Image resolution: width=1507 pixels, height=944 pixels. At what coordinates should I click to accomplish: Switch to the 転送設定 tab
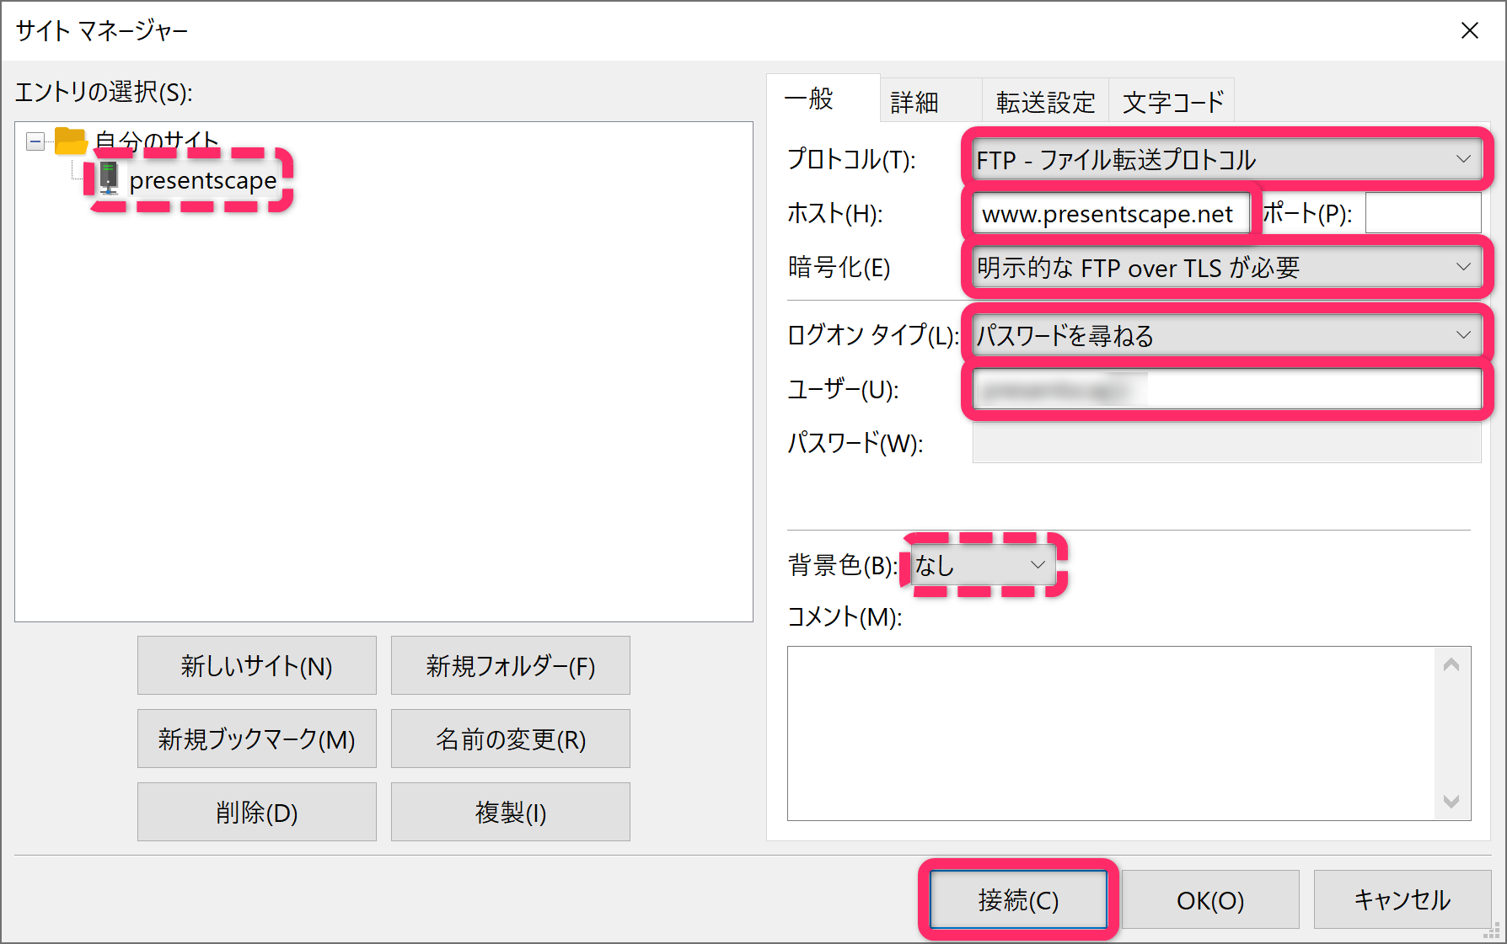click(1045, 102)
